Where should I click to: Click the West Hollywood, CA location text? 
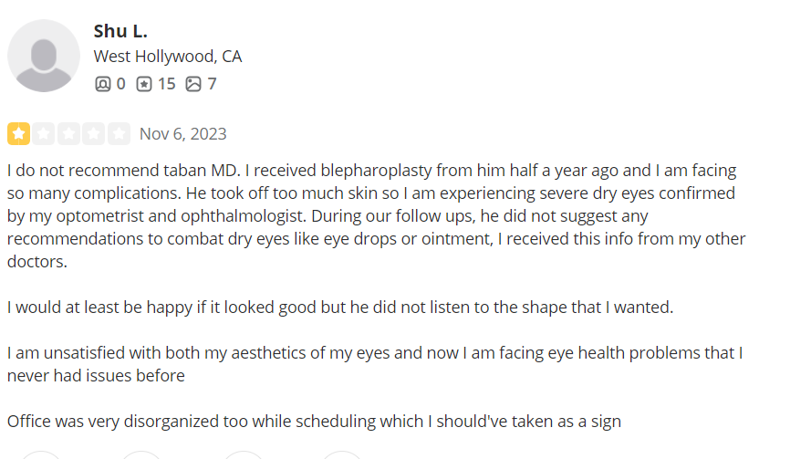[168, 57]
